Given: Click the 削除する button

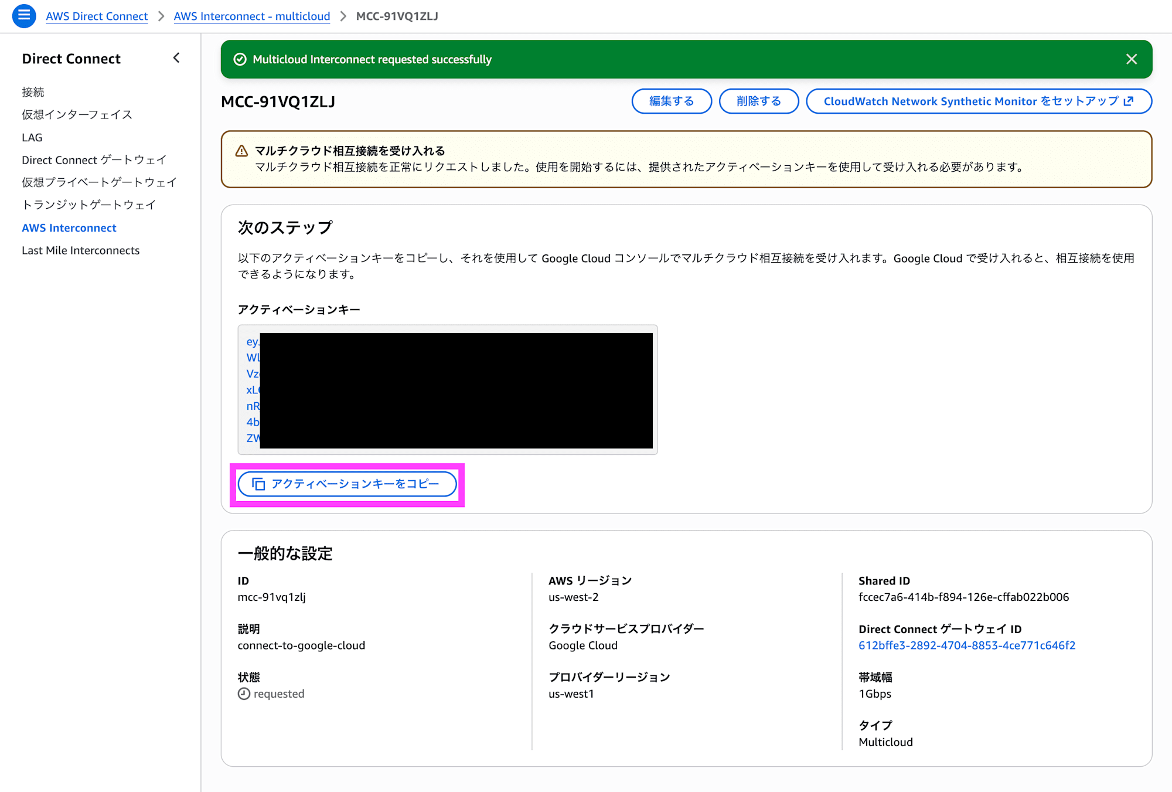Looking at the screenshot, I should pos(759,101).
